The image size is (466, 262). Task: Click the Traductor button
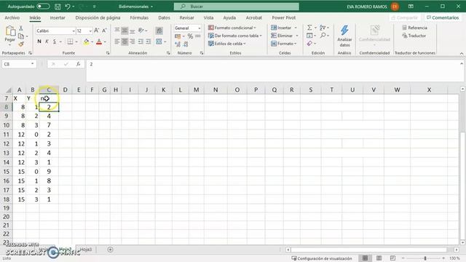coord(414,36)
